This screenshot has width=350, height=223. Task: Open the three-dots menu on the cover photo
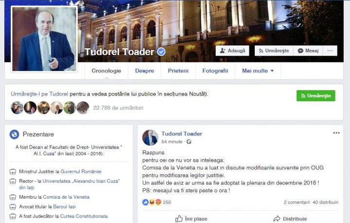[330, 51]
